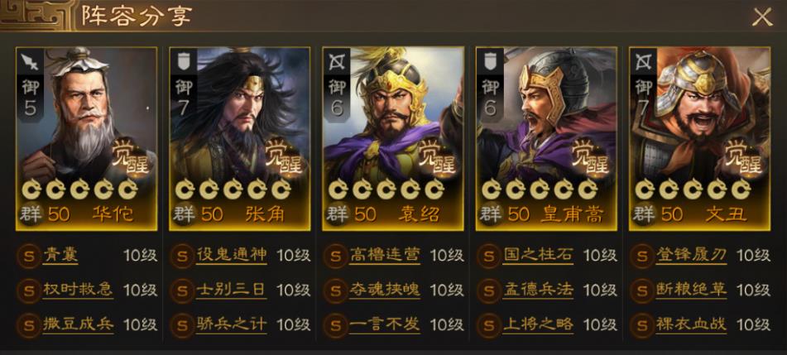Close the 阵容分享 panel
This screenshot has width=787, height=355.
tap(762, 17)
